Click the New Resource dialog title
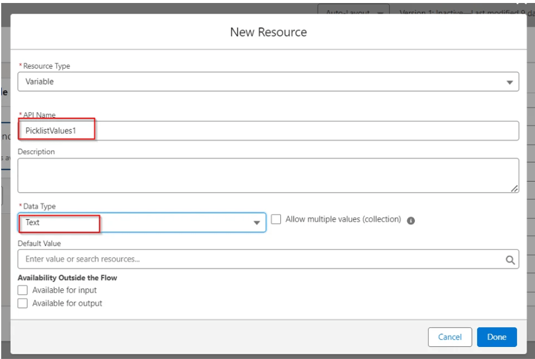The image size is (535, 359). [x=268, y=33]
